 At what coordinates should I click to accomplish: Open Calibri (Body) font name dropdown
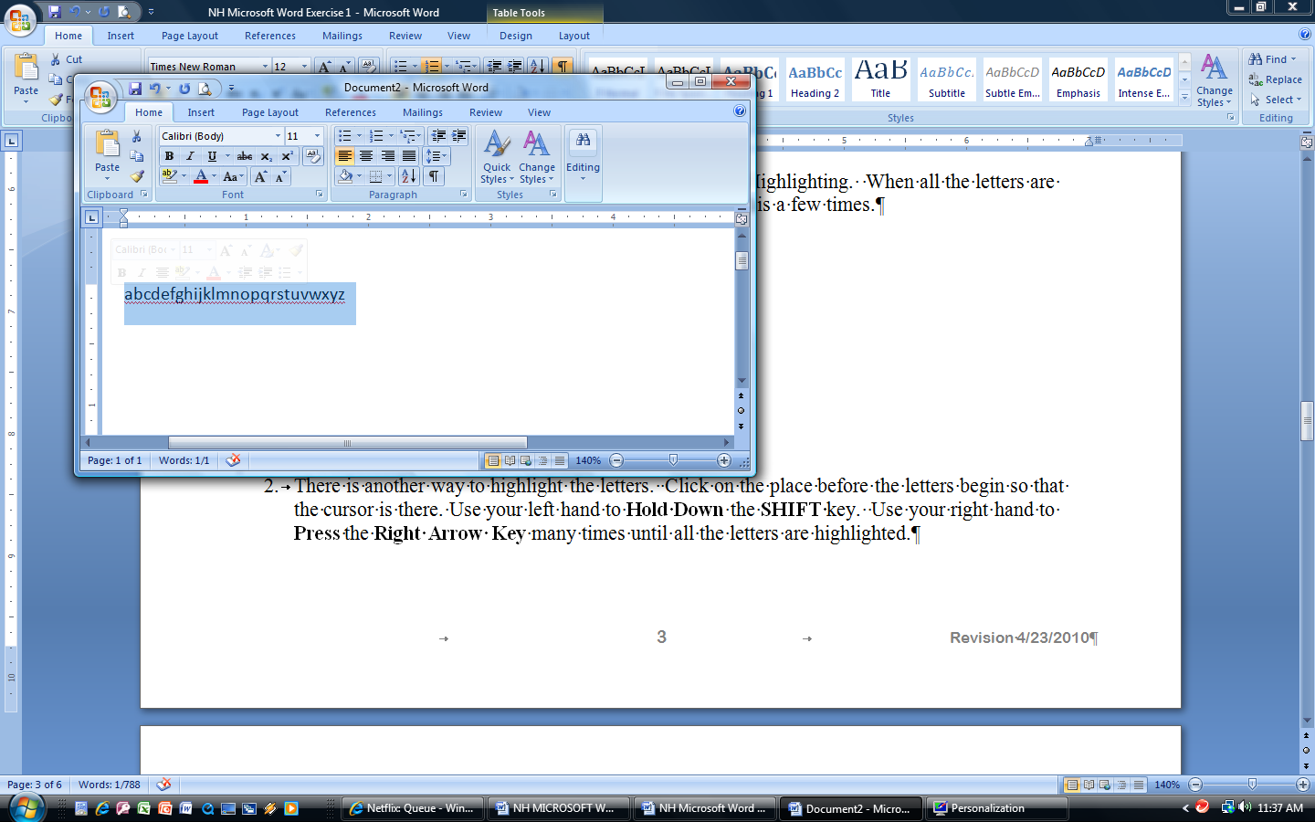[x=278, y=136]
